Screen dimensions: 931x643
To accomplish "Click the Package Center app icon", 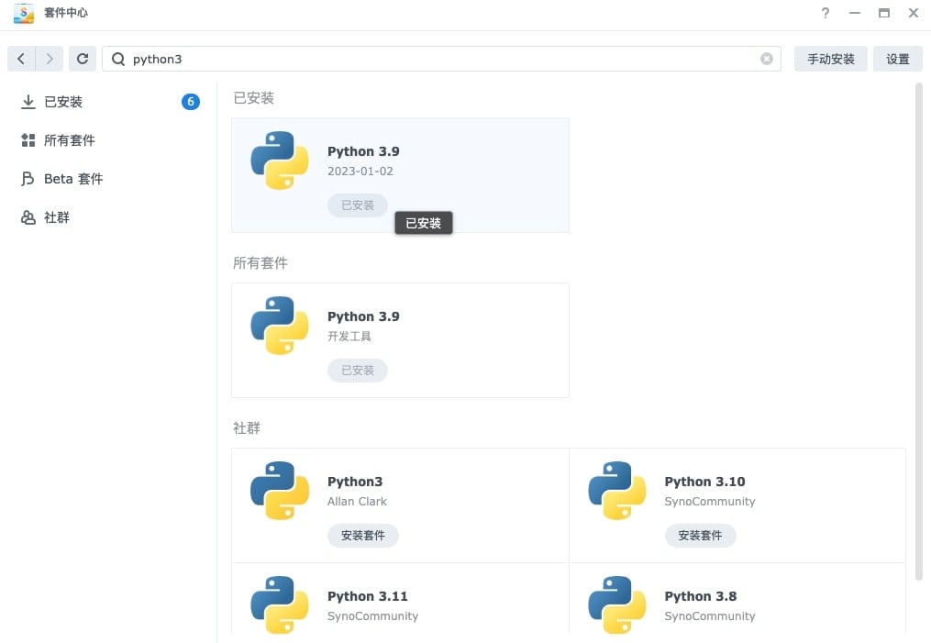I will [x=24, y=13].
